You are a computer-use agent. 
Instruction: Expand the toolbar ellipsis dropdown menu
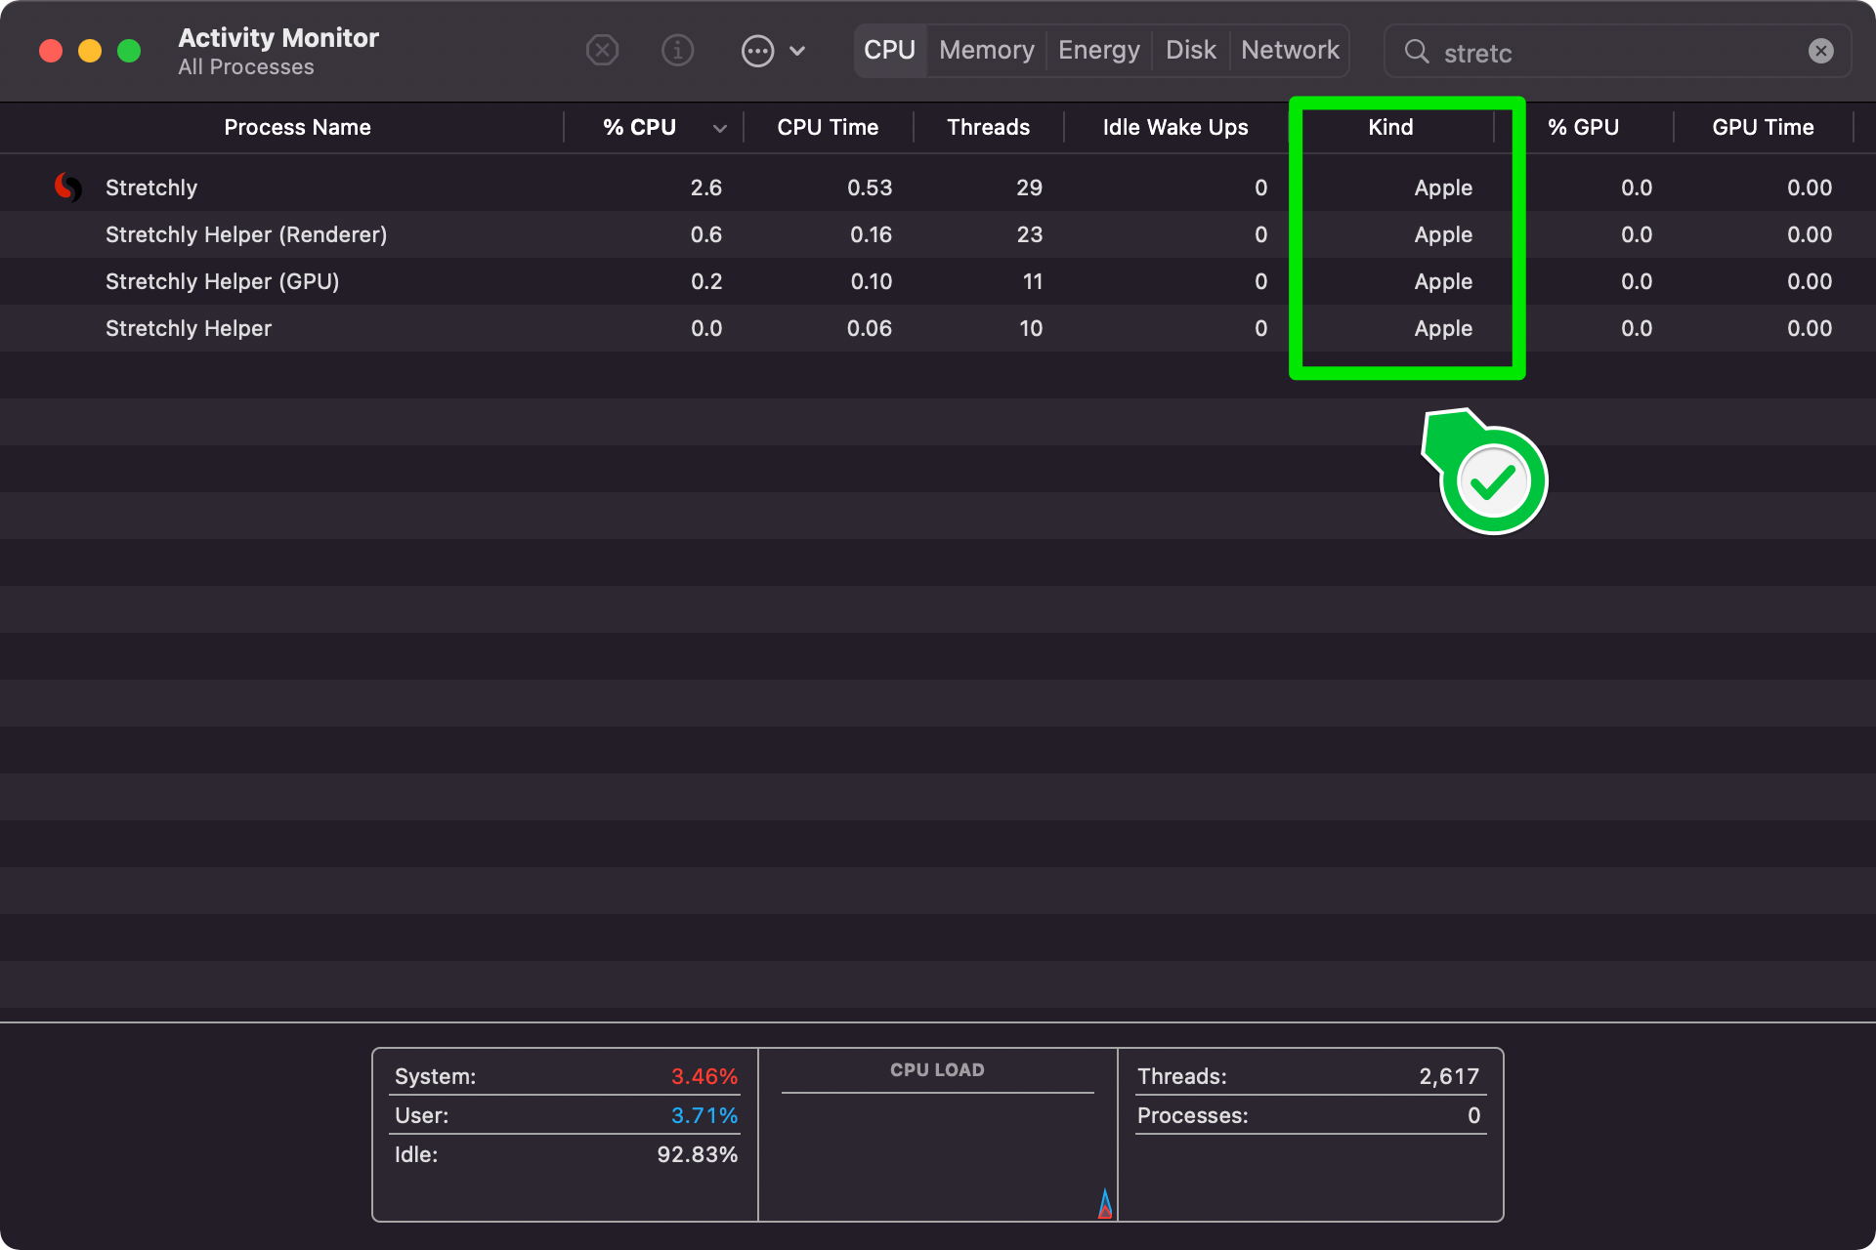757,50
